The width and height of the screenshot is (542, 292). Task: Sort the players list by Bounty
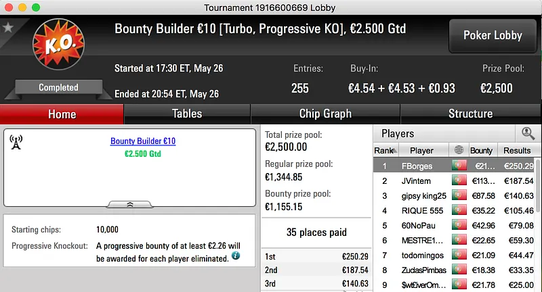pos(481,150)
